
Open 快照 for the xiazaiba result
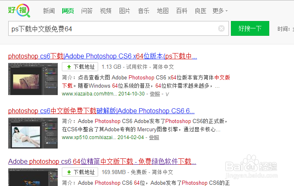[155, 94]
